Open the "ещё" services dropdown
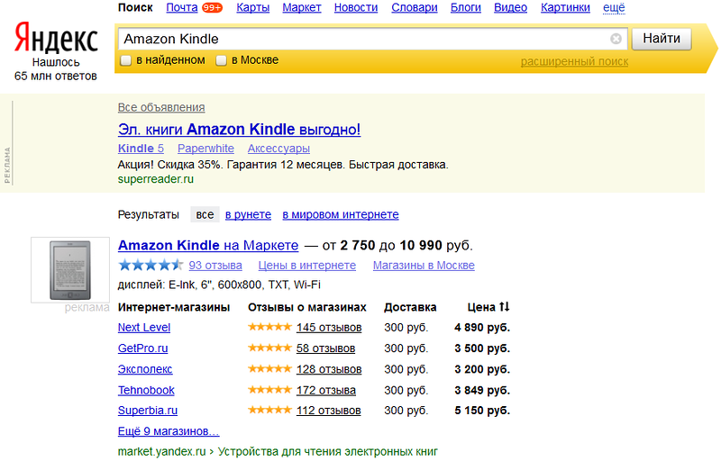Screen dimensions: 721x461 click(614, 8)
